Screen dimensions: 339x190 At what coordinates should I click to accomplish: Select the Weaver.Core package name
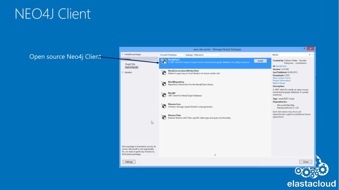click(174, 104)
